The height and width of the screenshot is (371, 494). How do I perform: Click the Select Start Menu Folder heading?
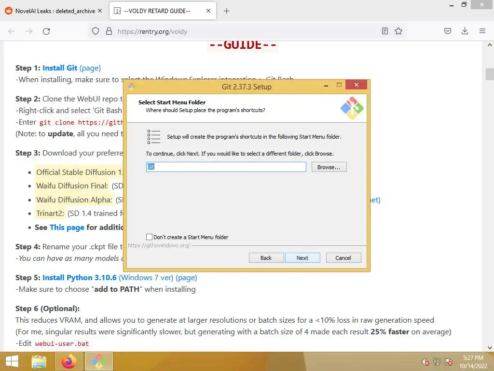tap(172, 102)
